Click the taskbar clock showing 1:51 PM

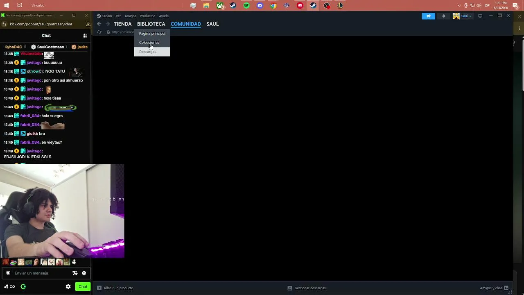(x=501, y=5)
